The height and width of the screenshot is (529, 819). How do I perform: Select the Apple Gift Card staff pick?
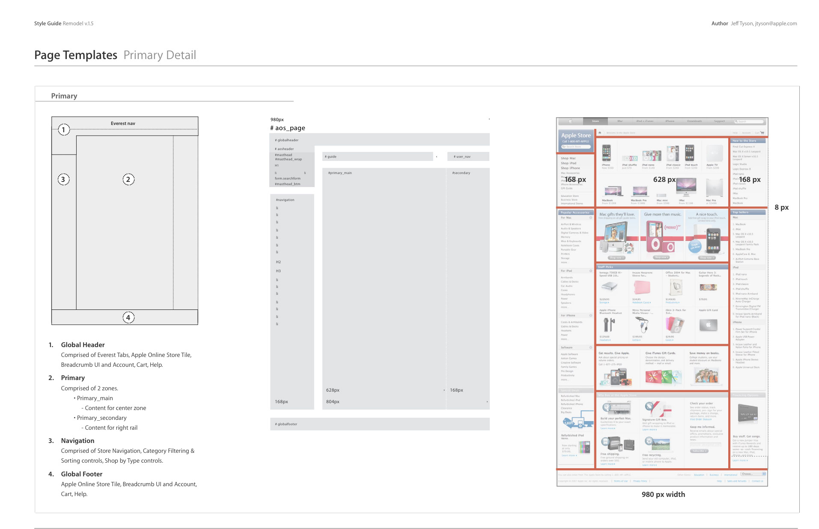click(708, 325)
